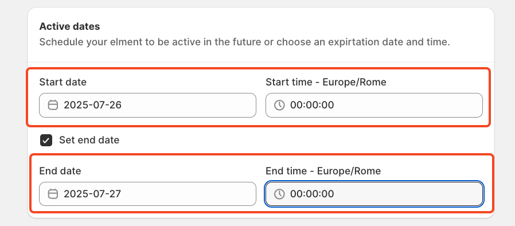
Task: Click the End time - Europe/Rome label
Action: (323, 171)
